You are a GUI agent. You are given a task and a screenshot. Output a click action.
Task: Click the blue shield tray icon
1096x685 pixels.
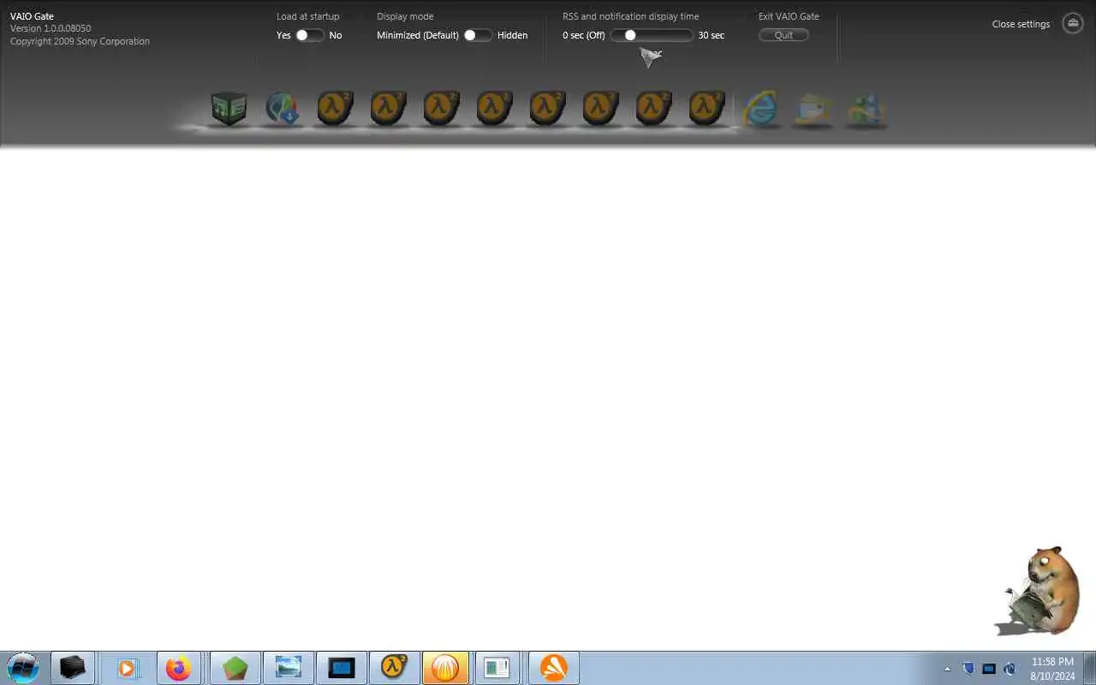(968, 669)
